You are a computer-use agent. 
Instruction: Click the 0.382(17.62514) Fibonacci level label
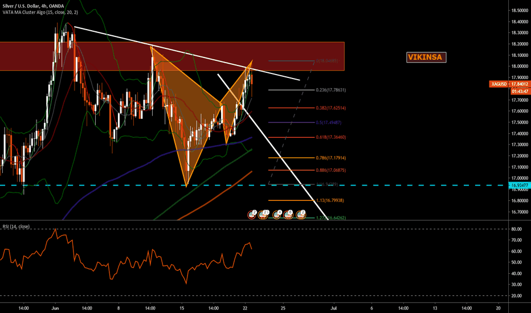tap(330, 108)
